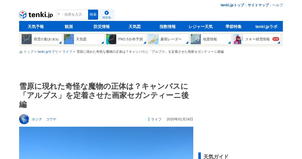302x159 pixels.
Task: Open 雨雲の動き map thumbnail
Action: (x=27, y=39)
